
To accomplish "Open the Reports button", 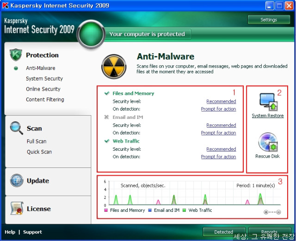I will click(x=270, y=232).
